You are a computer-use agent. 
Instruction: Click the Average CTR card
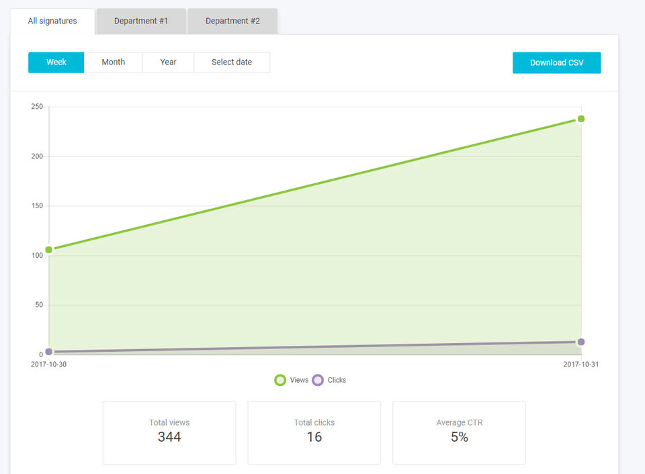point(460,433)
